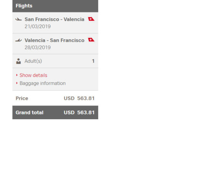Image resolution: width=210 pixels, height=174 pixels.
Task: Click the adult passenger icon
Action: [x=18, y=61]
